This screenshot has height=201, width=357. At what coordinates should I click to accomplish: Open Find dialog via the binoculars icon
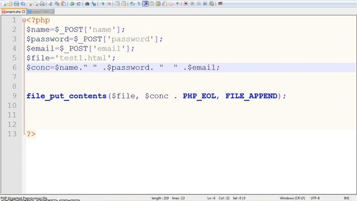87,4
